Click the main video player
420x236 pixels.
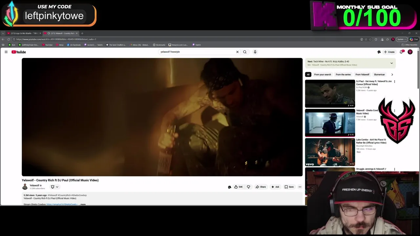pos(162,117)
